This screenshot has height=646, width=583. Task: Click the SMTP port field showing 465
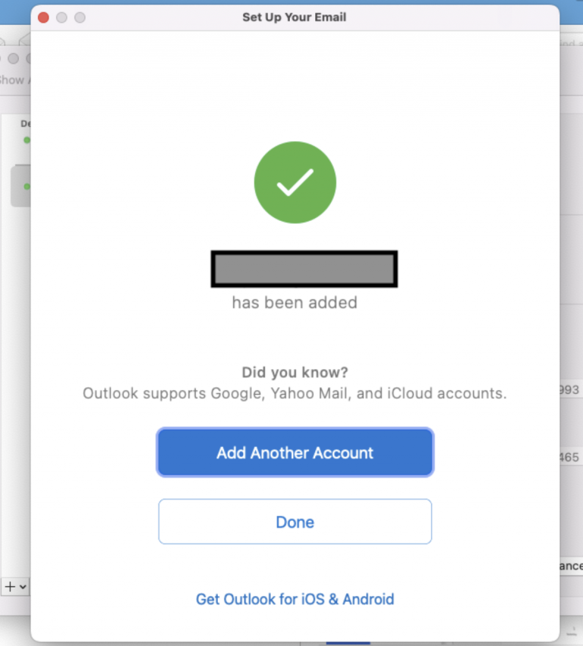click(571, 457)
